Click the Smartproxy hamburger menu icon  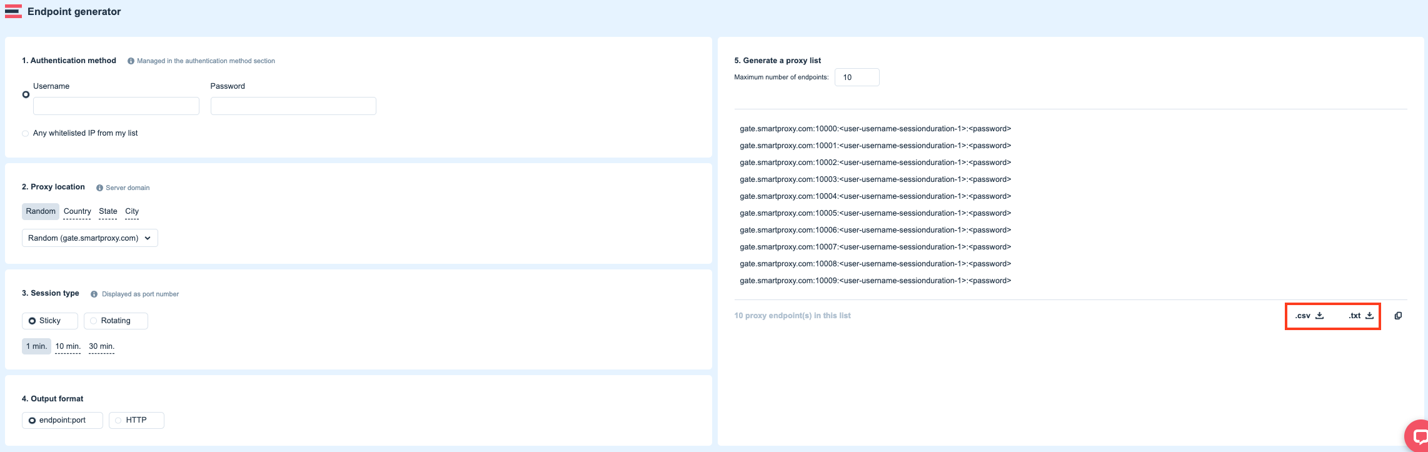click(x=13, y=11)
